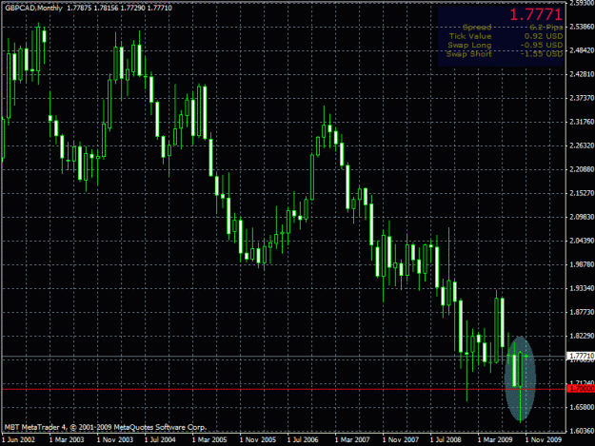Click the 1 Mar 2009 date label
This screenshot has width=595, height=446.
coord(495,439)
